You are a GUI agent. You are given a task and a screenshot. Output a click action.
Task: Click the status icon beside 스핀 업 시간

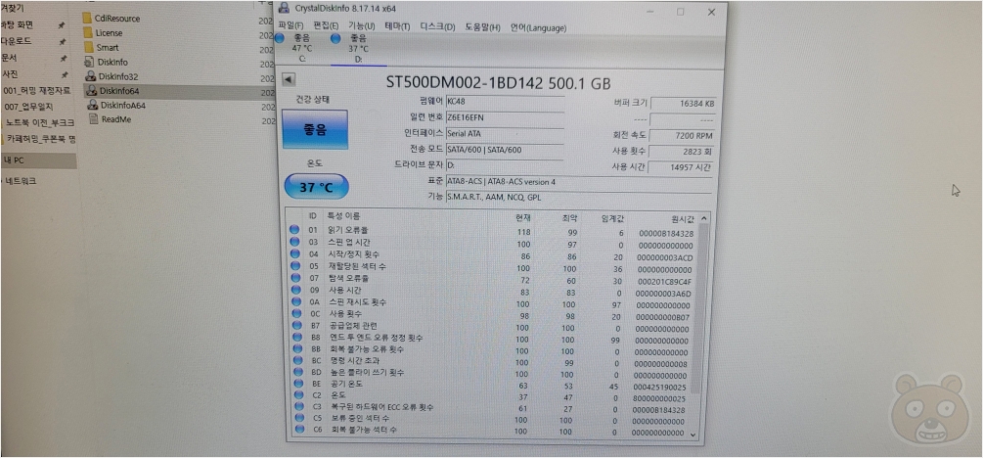pos(294,242)
